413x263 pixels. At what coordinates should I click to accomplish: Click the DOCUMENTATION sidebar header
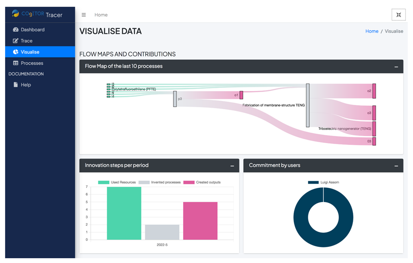point(26,74)
